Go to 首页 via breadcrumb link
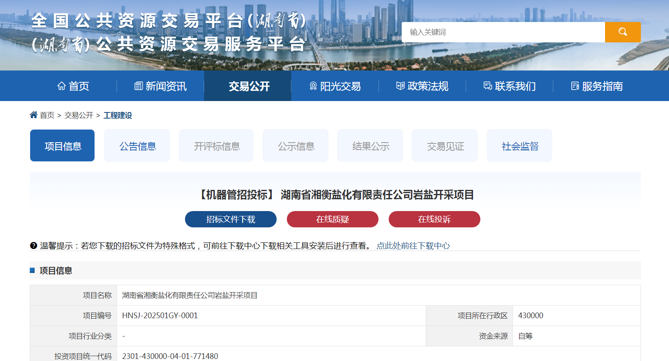 tap(47, 115)
